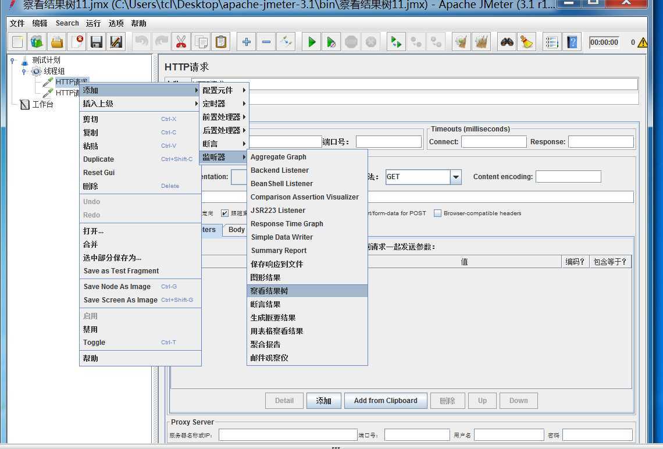663x449 pixels.
Task: Expand the 定时器 submenu
Action: click(x=224, y=104)
